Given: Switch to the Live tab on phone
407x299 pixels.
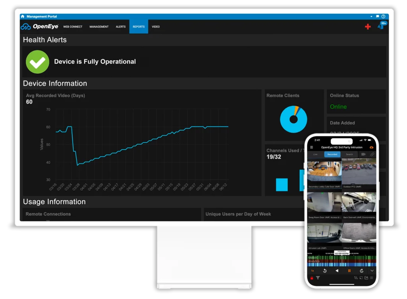Looking at the screenshot, I should [x=315, y=154].
